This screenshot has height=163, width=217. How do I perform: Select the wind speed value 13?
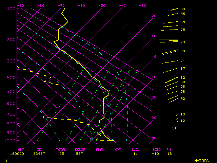coord(182,114)
